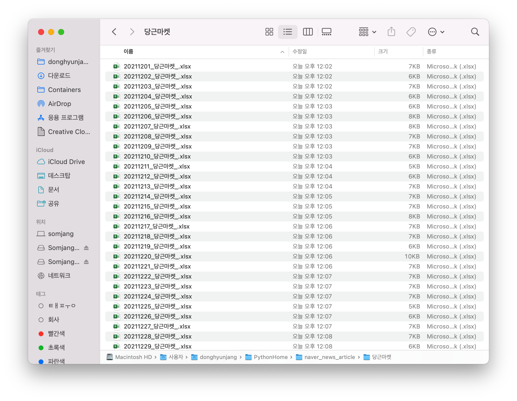Go to Macintosh HD in path bar
The width and height of the screenshot is (517, 401).
click(x=129, y=357)
